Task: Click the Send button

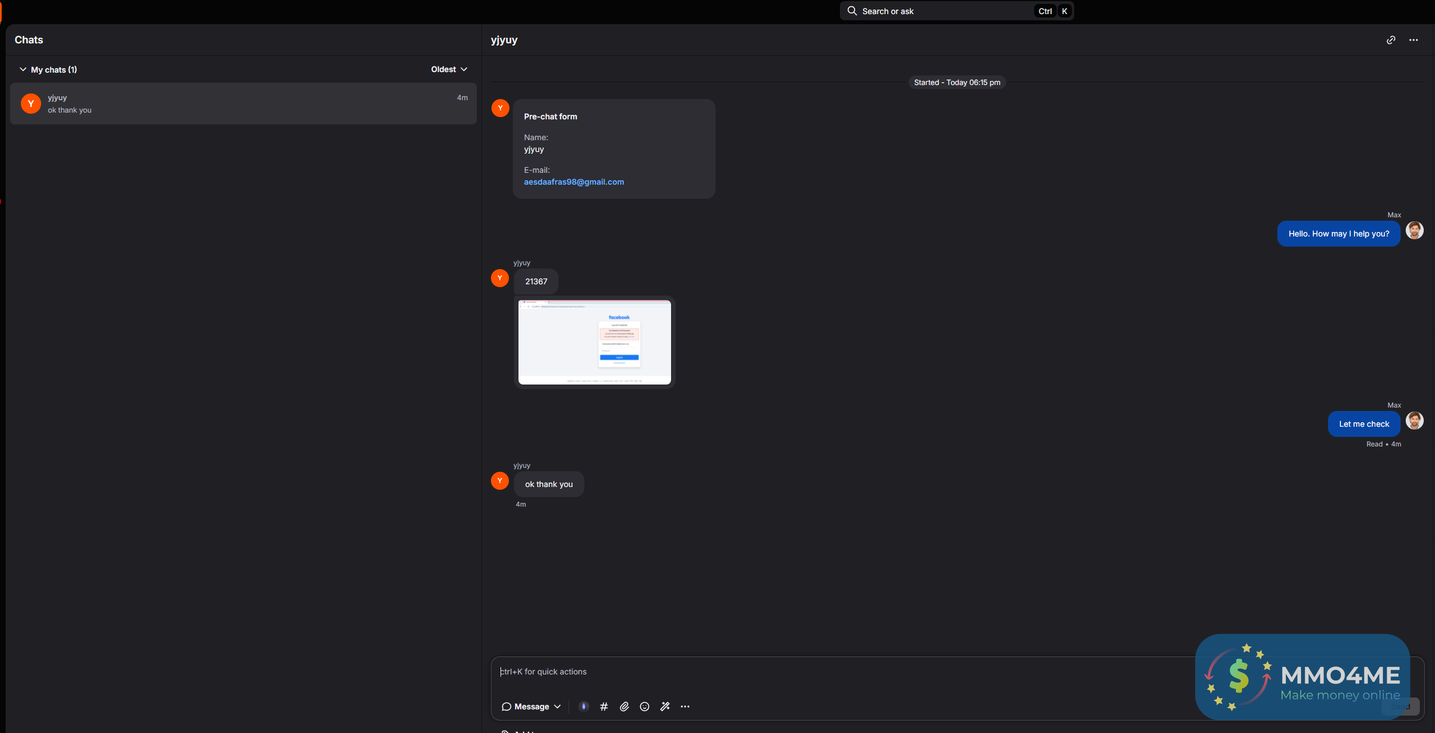Action: coord(1400,707)
